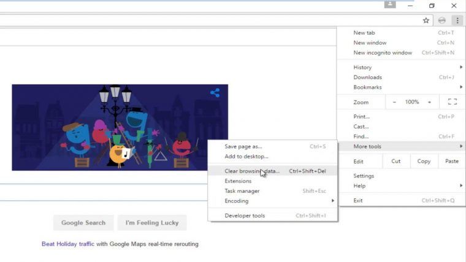The image size is (466, 262).
Task: Click the I'm Feeling Lucky button
Action: 152,223
